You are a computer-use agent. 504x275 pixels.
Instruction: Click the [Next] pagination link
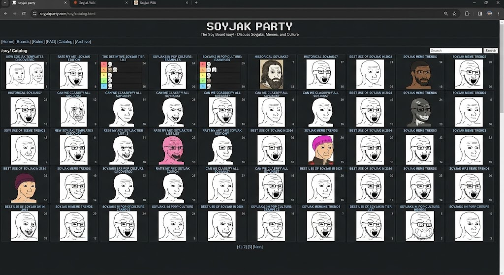pos(258,247)
